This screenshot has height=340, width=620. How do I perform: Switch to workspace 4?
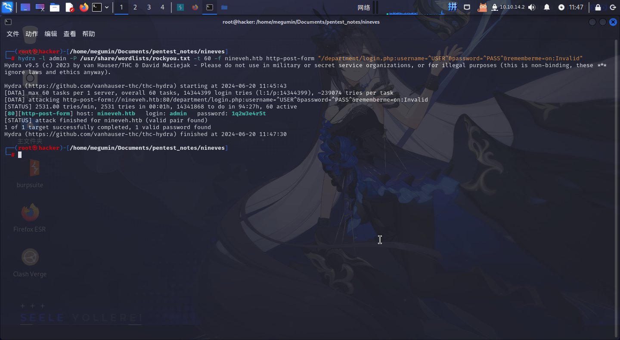(162, 7)
